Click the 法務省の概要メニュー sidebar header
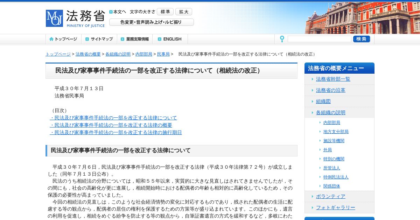The width and height of the screenshot is (420, 220). point(339,68)
